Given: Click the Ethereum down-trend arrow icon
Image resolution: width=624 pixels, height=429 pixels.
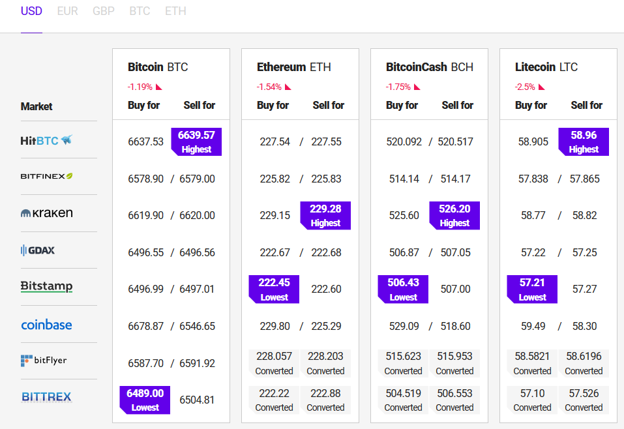Looking at the screenshot, I should (x=288, y=87).
